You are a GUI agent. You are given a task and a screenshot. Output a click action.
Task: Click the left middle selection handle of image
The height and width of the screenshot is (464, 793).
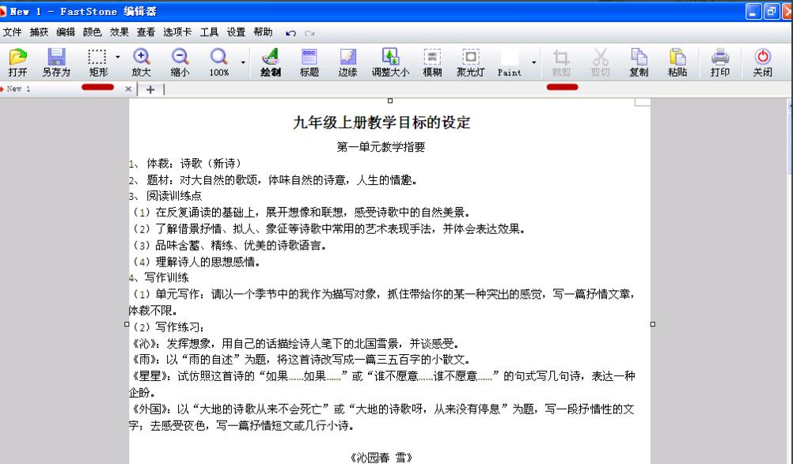127,324
